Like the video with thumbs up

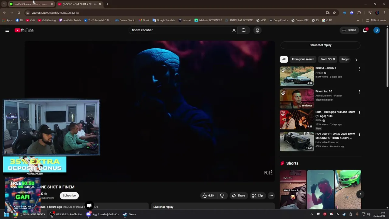click(208, 196)
